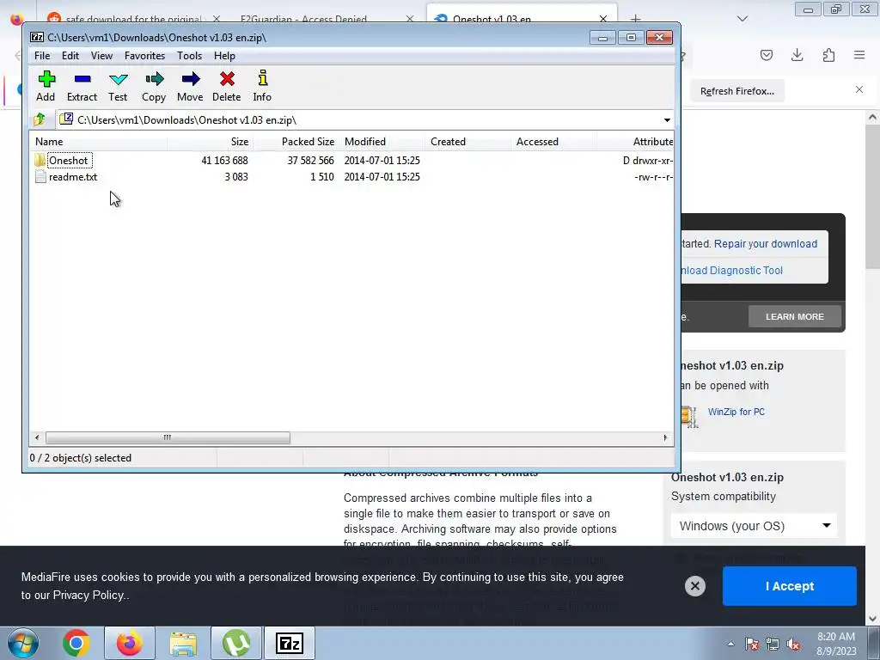
Task: Click the LEARN MORE button
Action: (x=795, y=316)
